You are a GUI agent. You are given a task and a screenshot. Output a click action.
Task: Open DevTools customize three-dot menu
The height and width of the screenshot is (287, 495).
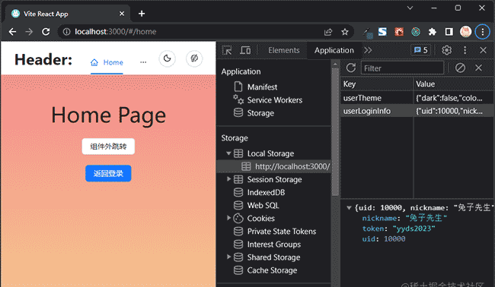click(x=465, y=50)
